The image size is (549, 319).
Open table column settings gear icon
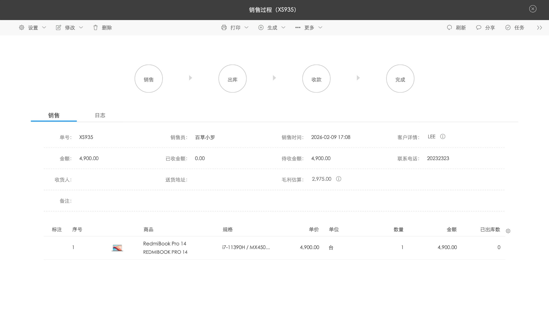coord(508,231)
